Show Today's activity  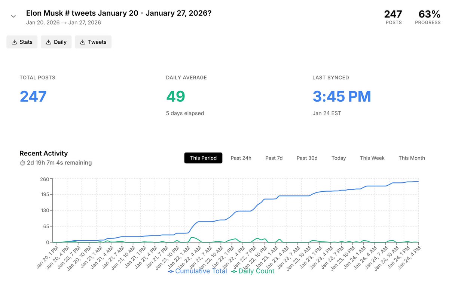coord(339,158)
